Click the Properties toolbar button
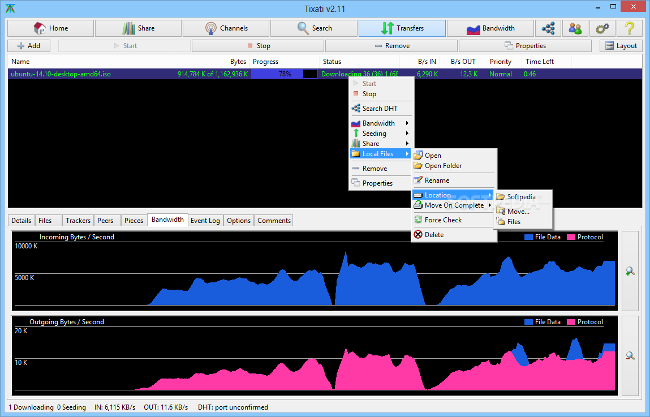 tap(525, 46)
